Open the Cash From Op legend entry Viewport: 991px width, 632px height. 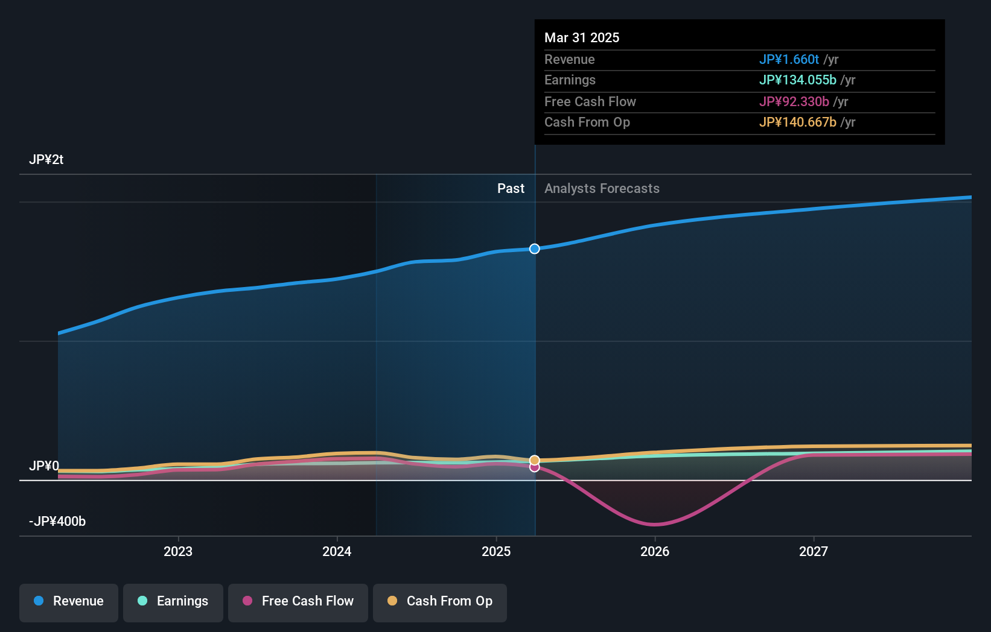(439, 602)
